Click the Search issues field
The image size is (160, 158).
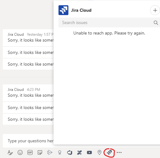click(x=109, y=22)
